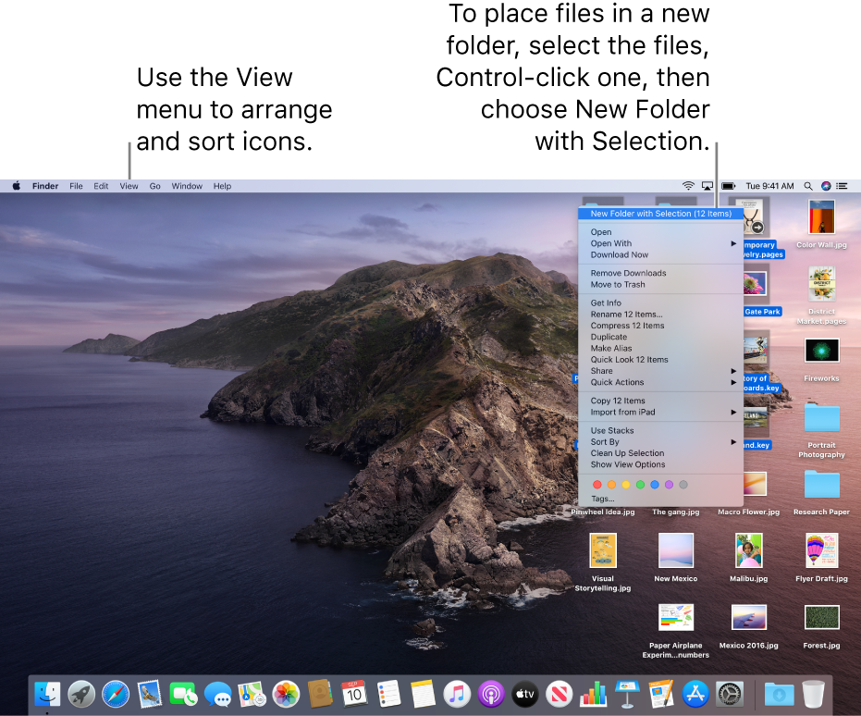Click the Trash icon in the Dock
This screenshot has height=716, width=861.
coord(813,693)
